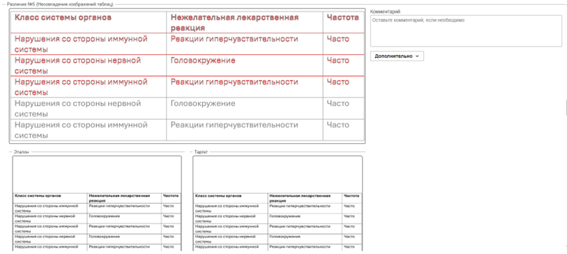Click the 'Эталон' group label
567x254 pixels.
pos(21,152)
